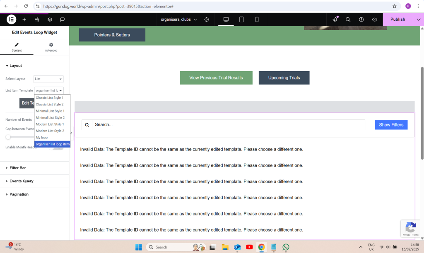Open page settings gear icon
The height and width of the screenshot is (253, 424).
[207, 19]
